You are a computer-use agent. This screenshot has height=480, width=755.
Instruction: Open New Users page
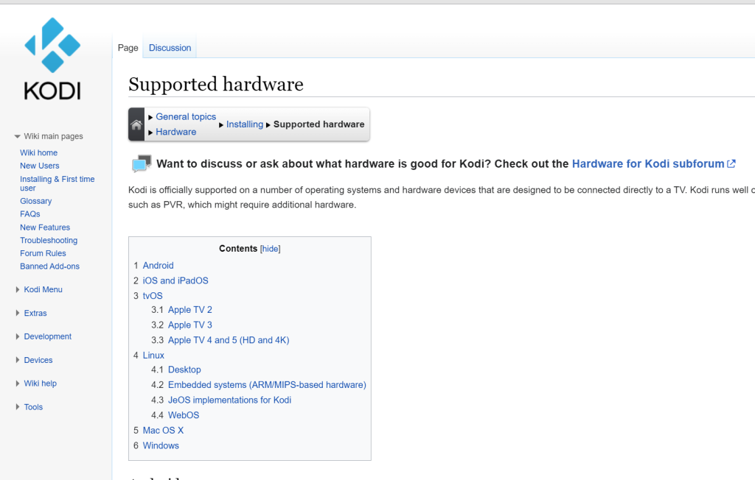tap(40, 166)
